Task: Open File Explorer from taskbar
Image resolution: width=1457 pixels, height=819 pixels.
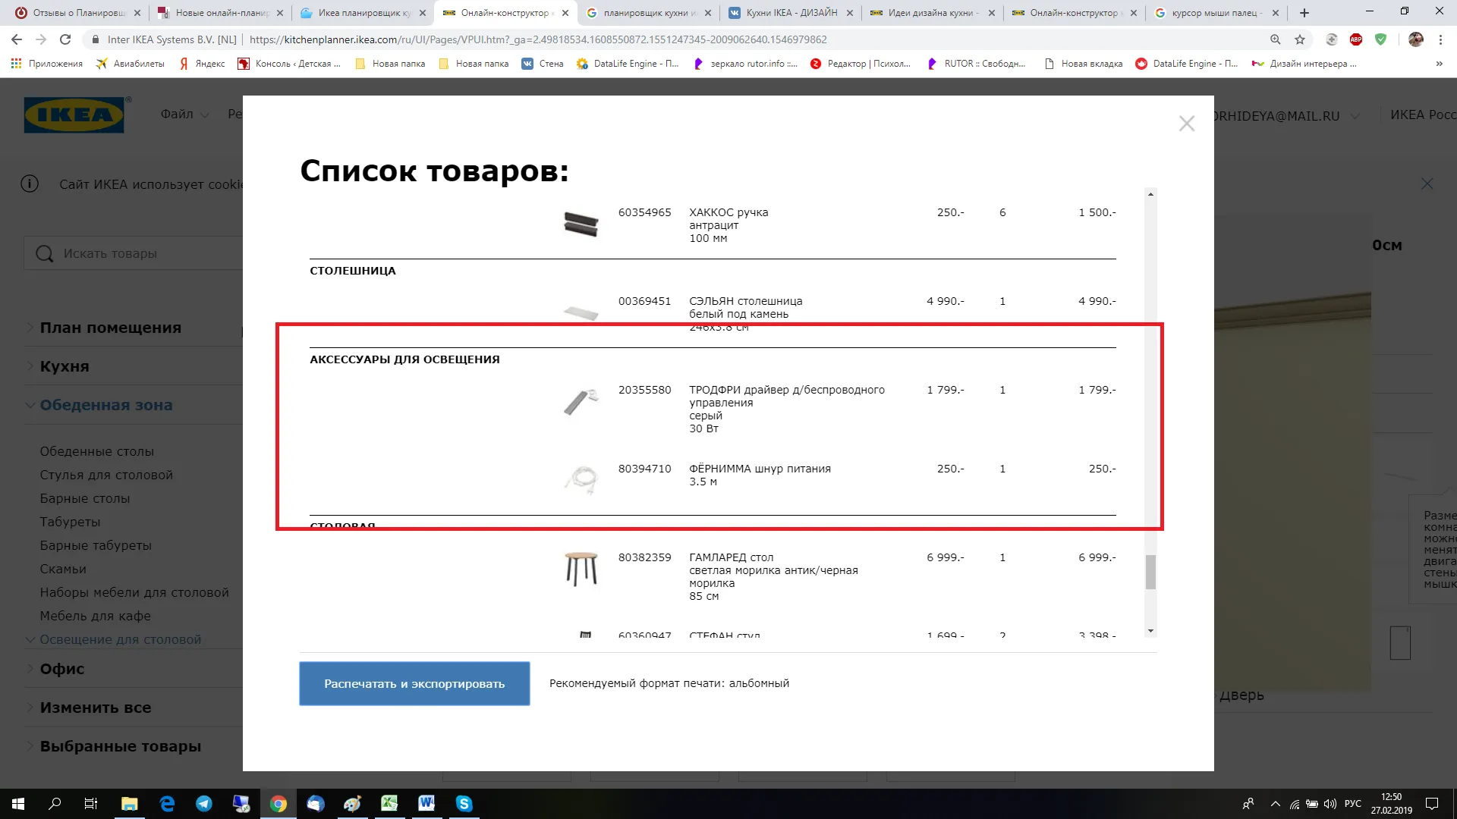Action: point(129,804)
